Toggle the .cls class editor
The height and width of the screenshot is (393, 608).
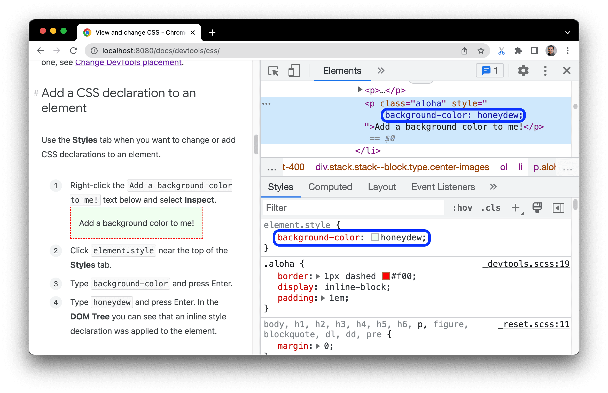pos(493,208)
